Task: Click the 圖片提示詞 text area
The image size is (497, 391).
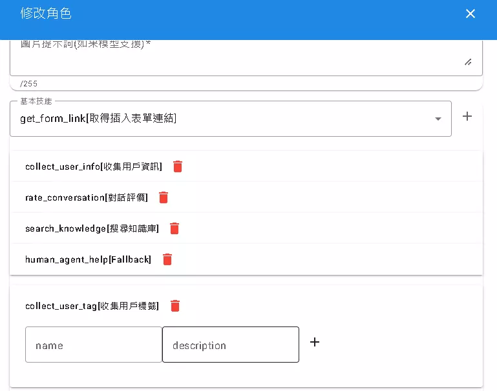Action: pyautogui.click(x=233, y=58)
